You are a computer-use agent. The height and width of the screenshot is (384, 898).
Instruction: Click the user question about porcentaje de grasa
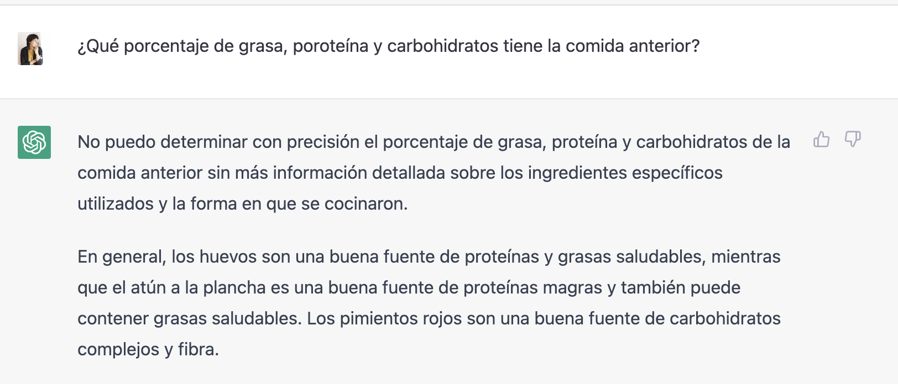click(389, 46)
